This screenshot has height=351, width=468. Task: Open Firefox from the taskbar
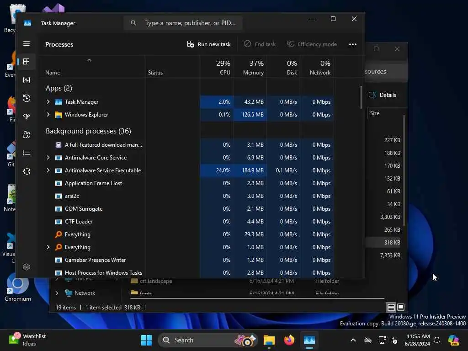[x=289, y=340]
